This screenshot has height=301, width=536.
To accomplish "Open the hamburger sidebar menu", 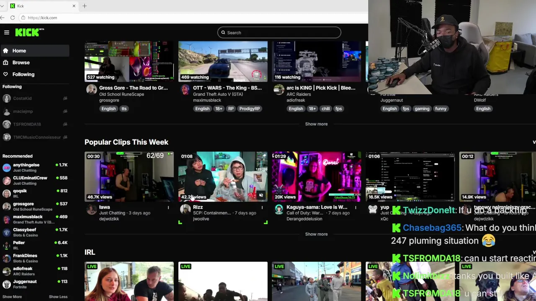I will (x=7, y=32).
